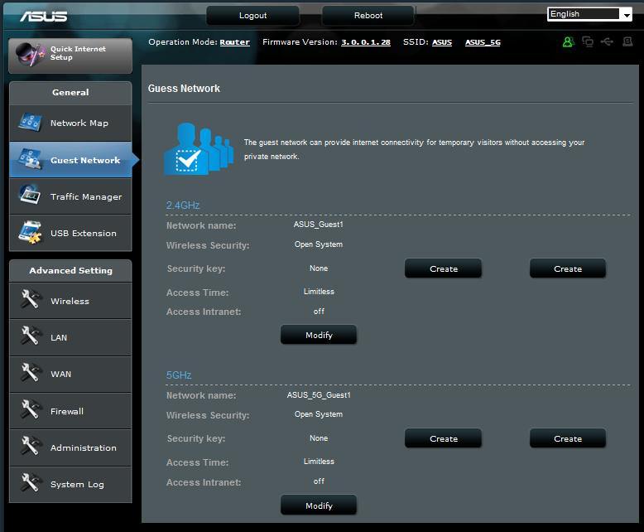Image resolution: width=644 pixels, height=532 pixels.
Task: Create third 2.4GHz guest network
Action: (568, 268)
